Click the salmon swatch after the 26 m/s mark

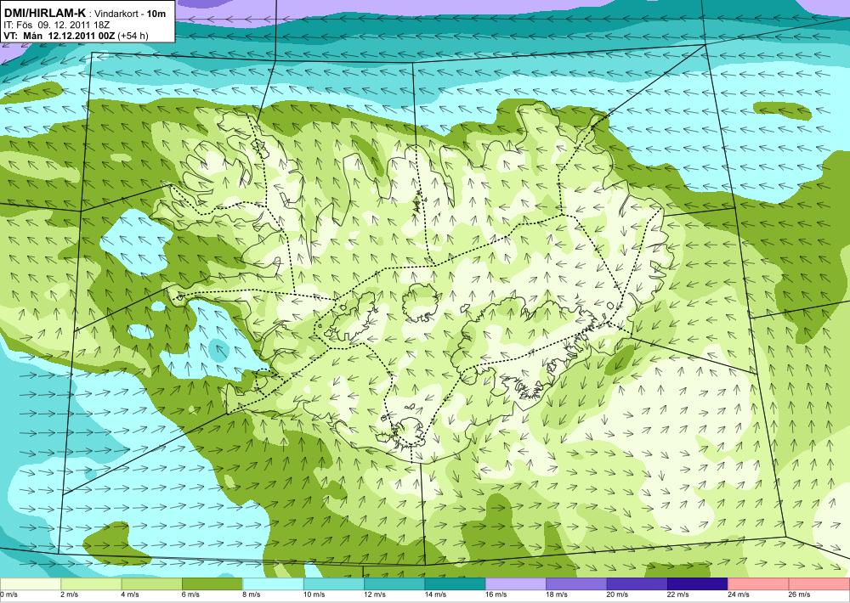819,584
